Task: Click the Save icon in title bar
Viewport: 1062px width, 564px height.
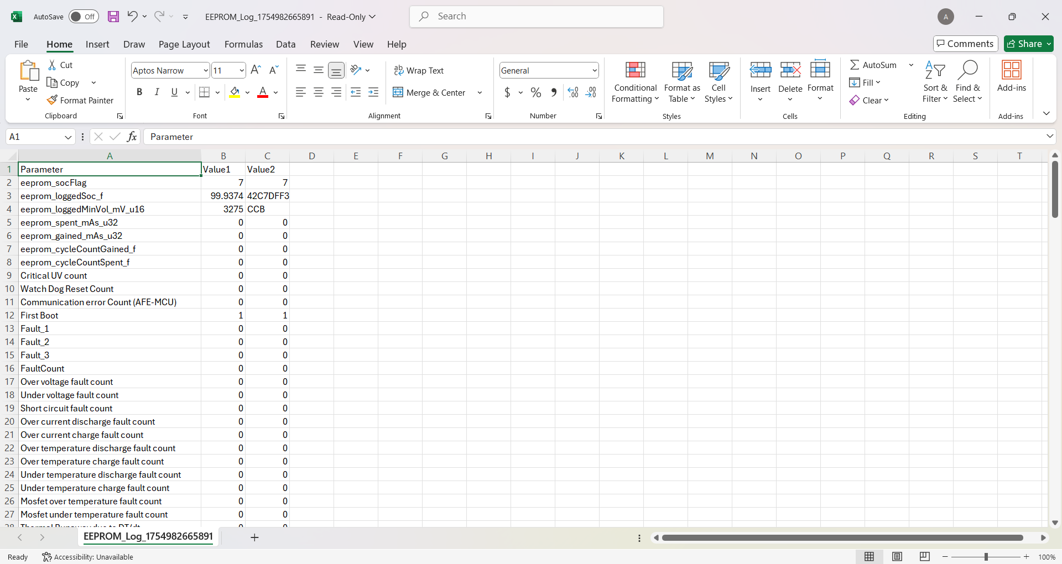Action: [x=113, y=17]
